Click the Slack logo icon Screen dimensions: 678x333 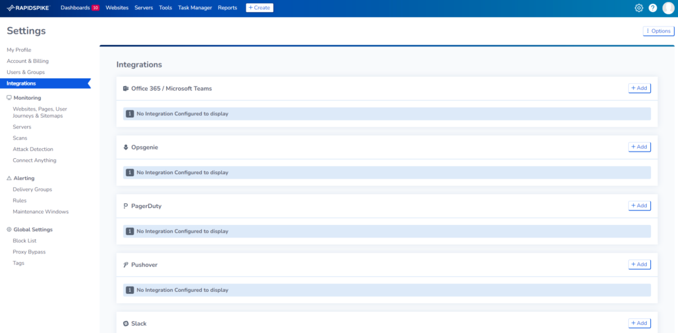pyautogui.click(x=126, y=324)
